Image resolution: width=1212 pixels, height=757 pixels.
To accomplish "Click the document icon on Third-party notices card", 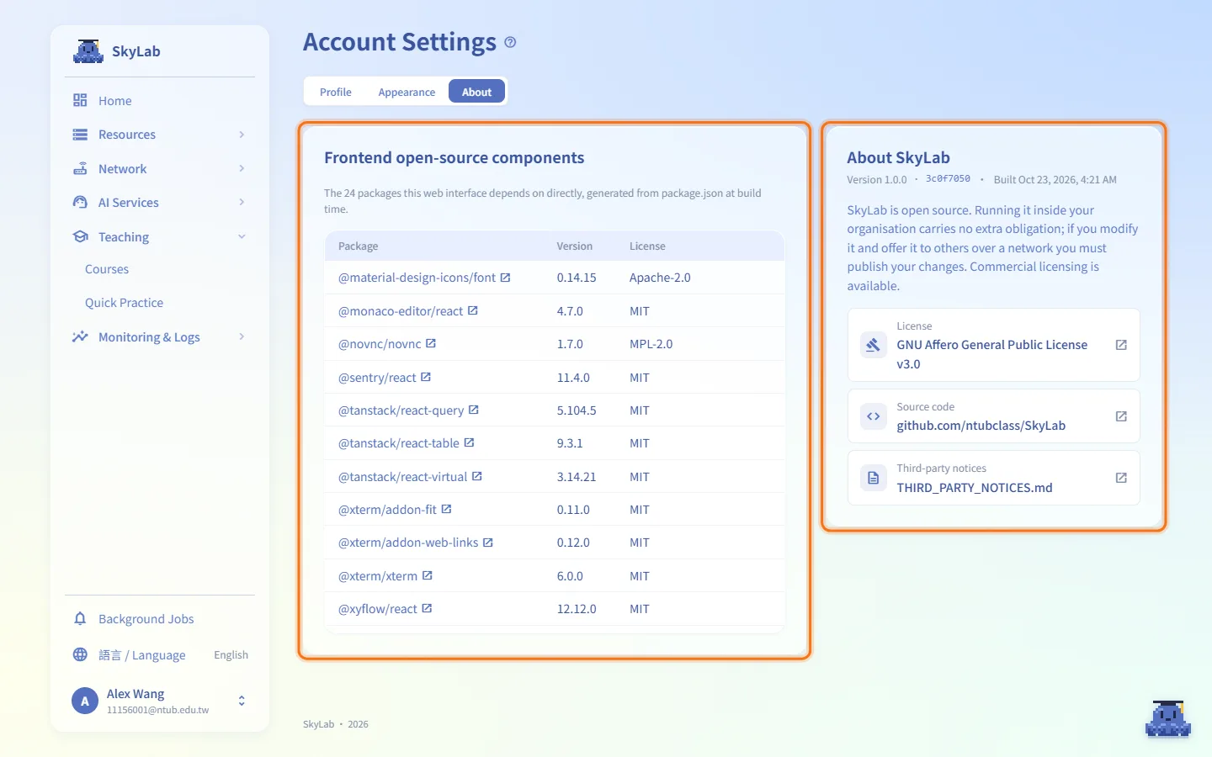I will (874, 478).
